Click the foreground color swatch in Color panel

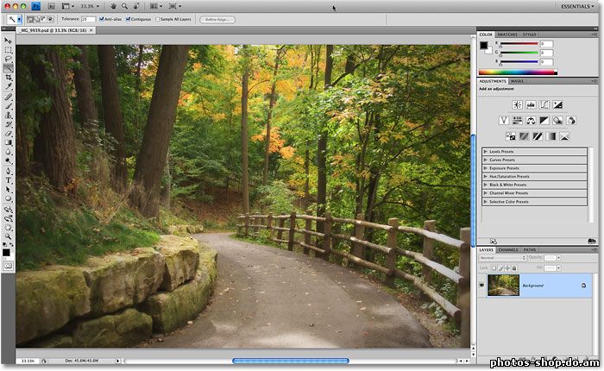pyautogui.click(x=484, y=46)
